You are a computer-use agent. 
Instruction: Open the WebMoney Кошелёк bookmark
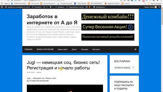point(19,4)
